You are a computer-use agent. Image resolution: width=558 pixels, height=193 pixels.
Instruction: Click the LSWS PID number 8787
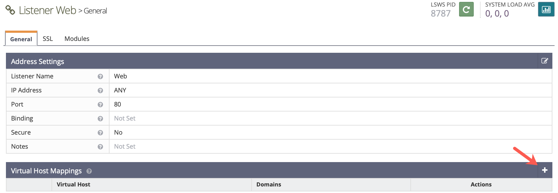click(x=441, y=13)
